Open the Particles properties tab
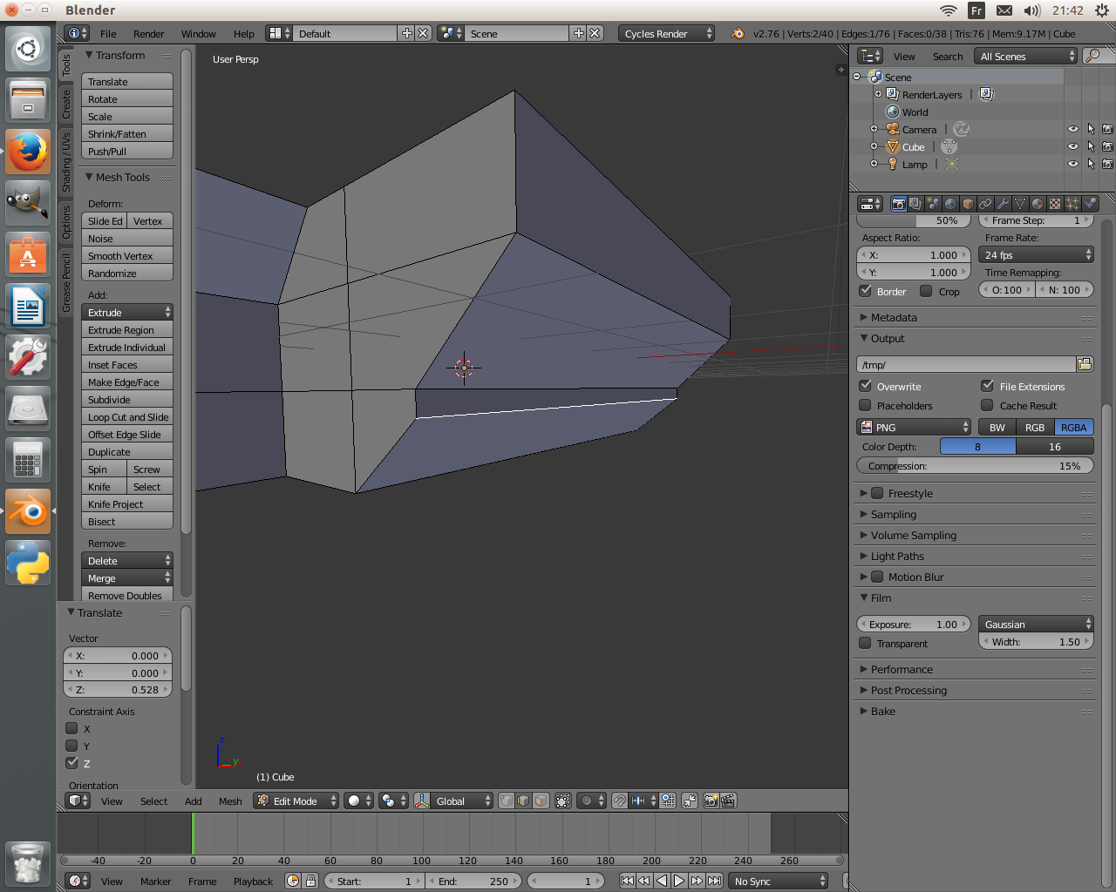 click(1072, 204)
